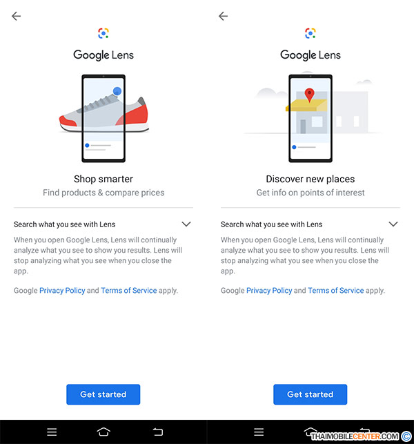The image size is (414, 444).
Task: Go back using left screen's arrow
Action: point(16,16)
